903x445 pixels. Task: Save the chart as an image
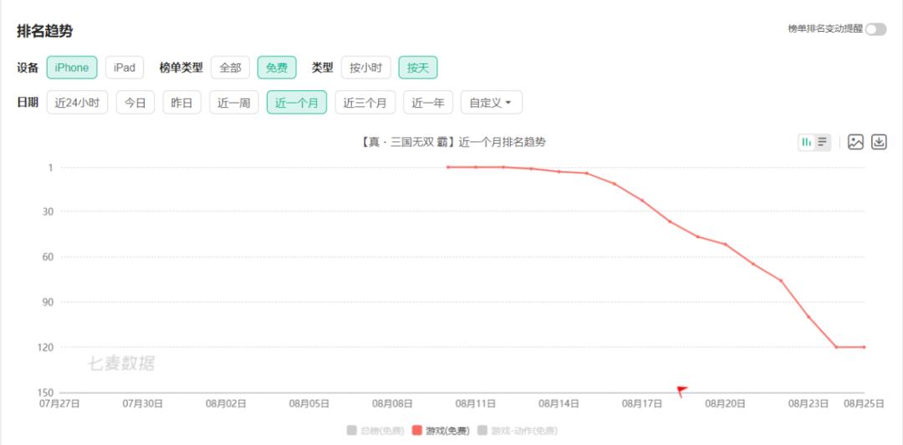click(855, 142)
